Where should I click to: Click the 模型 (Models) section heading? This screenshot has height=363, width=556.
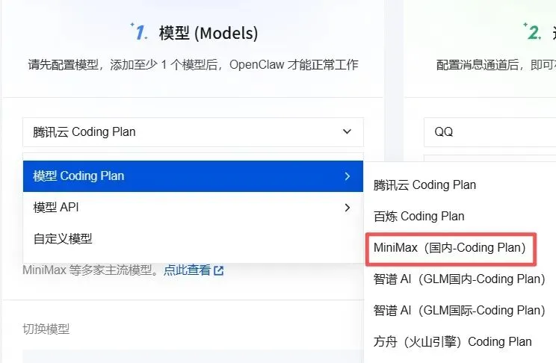[208, 33]
